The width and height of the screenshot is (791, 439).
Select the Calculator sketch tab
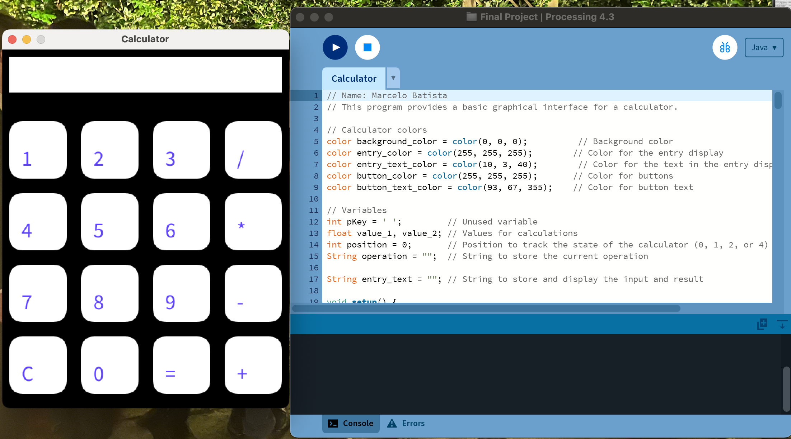[354, 78]
